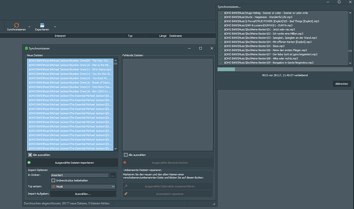The image size is (354, 209).
Task: Click the merge records wand icon
Action: [126, 186]
